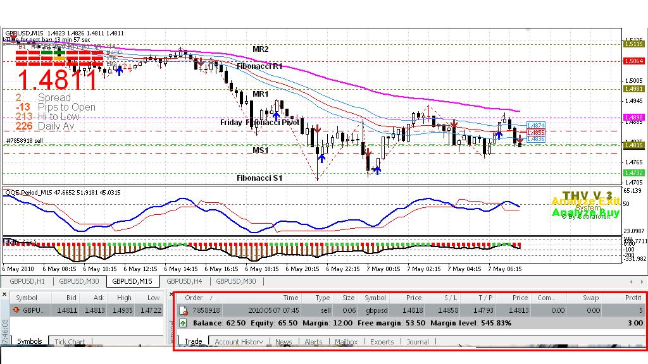Sort Market Watch by Bid column
648x364 pixels.
click(65, 298)
